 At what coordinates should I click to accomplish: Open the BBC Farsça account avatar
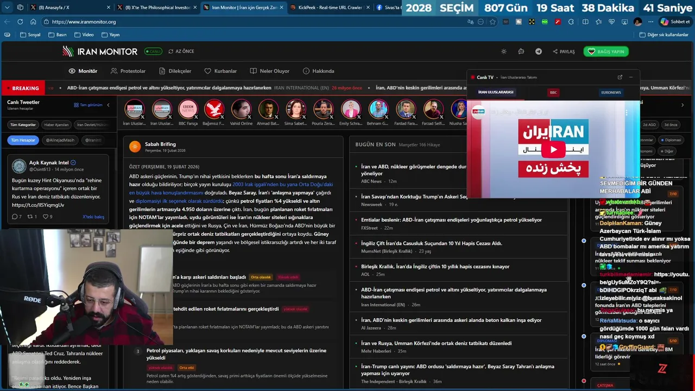click(188, 109)
